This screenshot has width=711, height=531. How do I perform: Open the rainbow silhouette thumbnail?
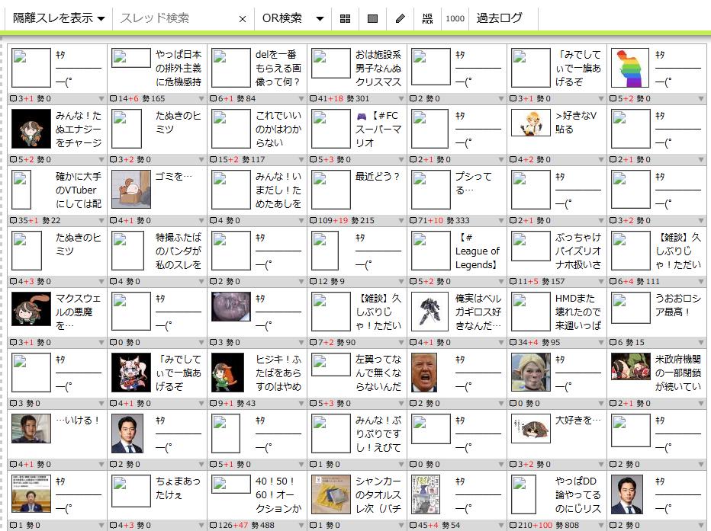(630, 68)
